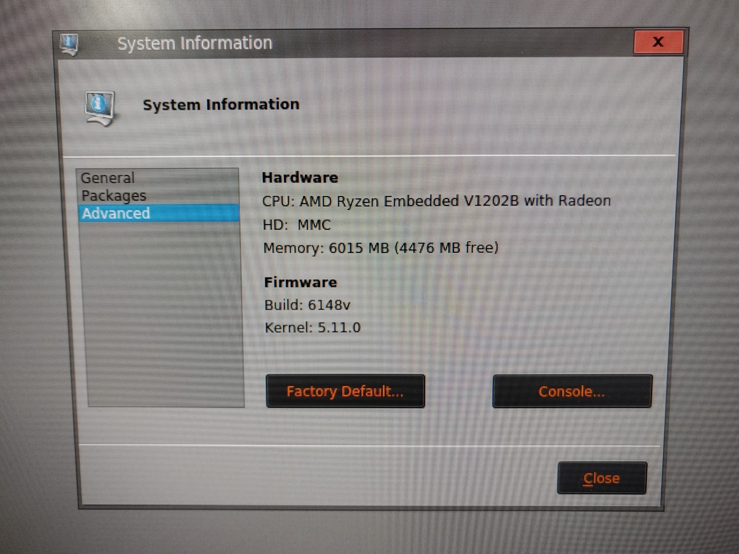This screenshot has width=739, height=554.
Task: Click the System Information header icon
Action: click(x=100, y=109)
